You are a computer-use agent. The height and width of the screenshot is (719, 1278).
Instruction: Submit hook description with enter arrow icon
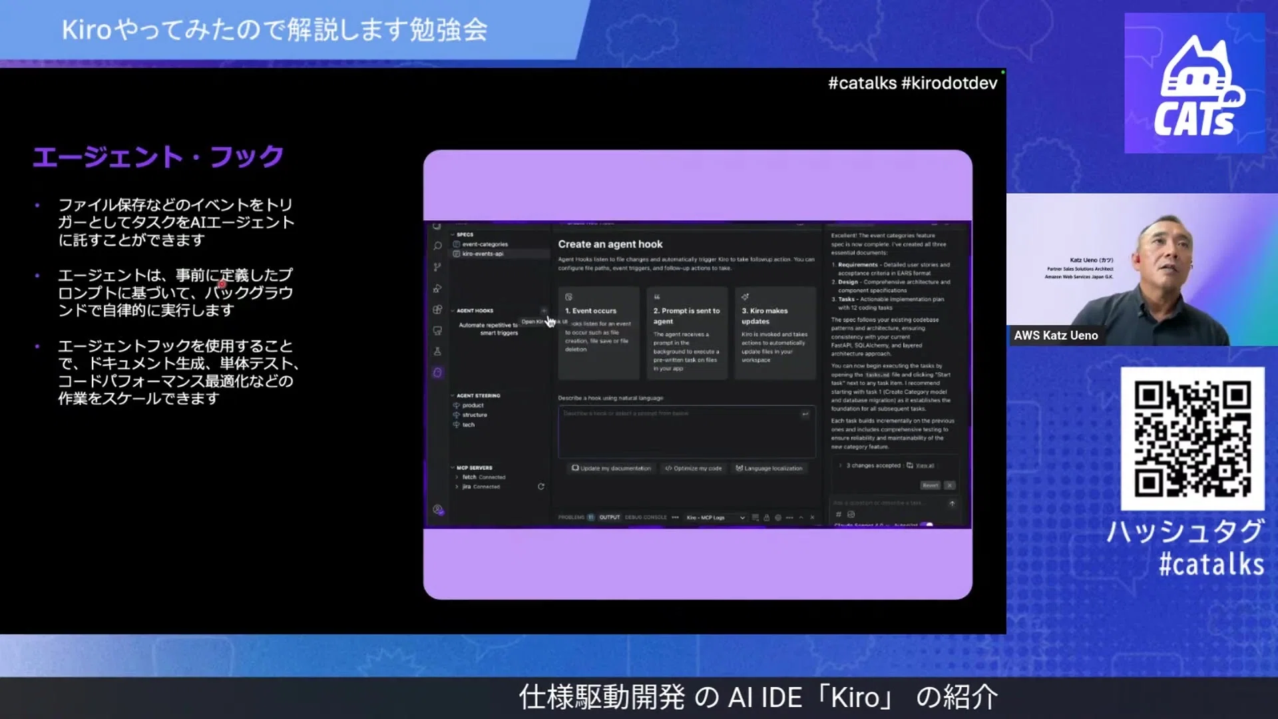[805, 414]
